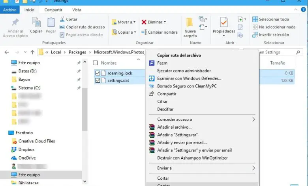This screenshot has width=308, height=186.
Task: Choose Descifrar in the context menu
Action: pos(202,109)
